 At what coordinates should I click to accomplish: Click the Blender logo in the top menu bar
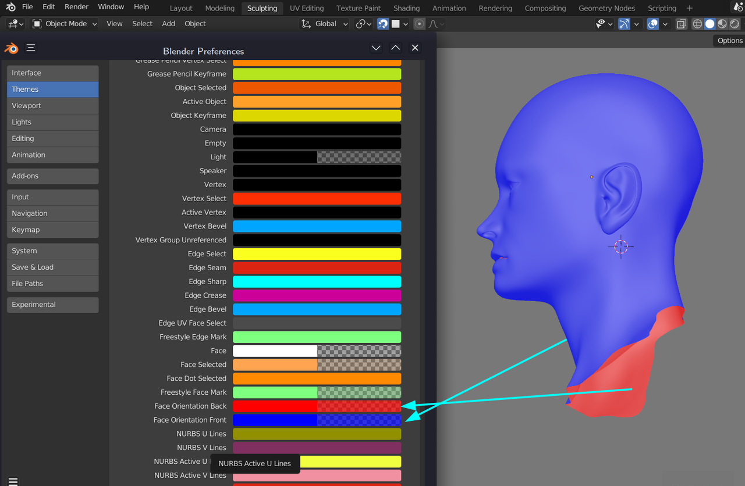click(11, 7)
